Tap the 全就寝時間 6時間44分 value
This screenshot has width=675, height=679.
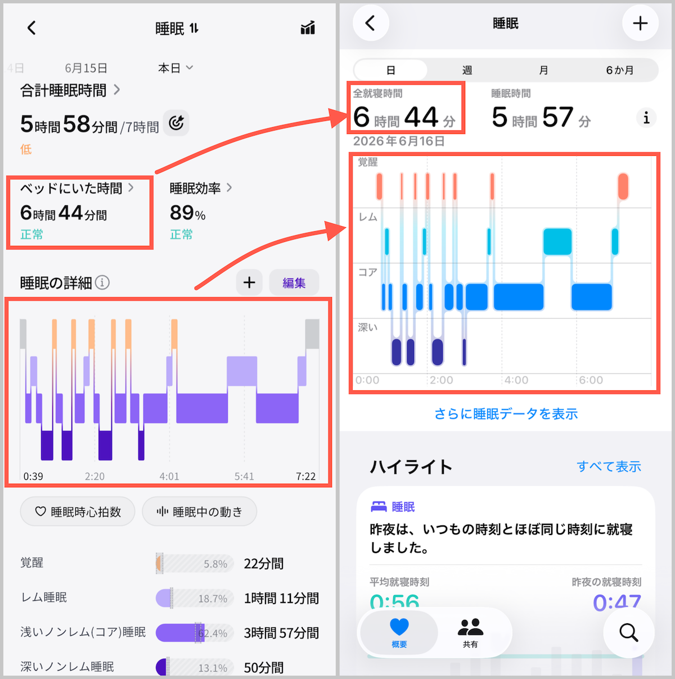coord(404,117)
